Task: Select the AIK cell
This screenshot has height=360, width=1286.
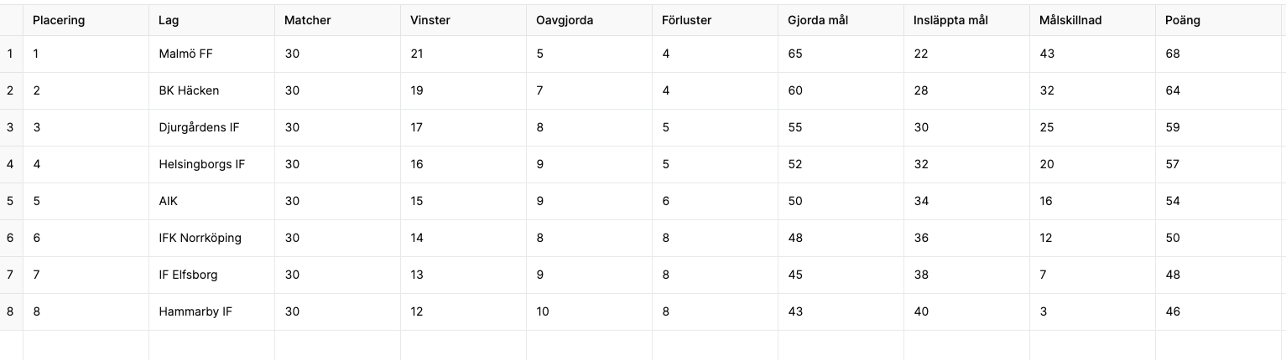Action: tap(211, 201)
